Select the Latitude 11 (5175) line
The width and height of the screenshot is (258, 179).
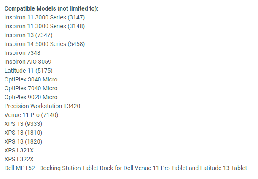(29, 71)
